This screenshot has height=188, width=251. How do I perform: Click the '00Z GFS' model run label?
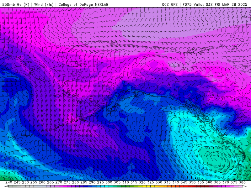click(x=170, y=4)
